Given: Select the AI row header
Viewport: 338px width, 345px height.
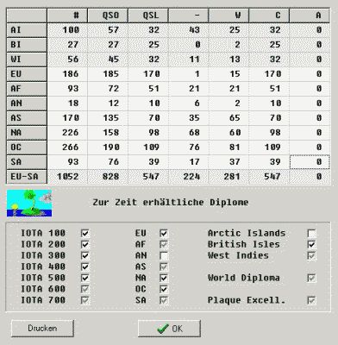Looking at the screenshot, I should [27, 30].
